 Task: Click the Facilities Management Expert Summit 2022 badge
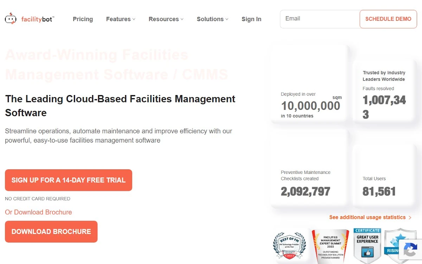331,246
